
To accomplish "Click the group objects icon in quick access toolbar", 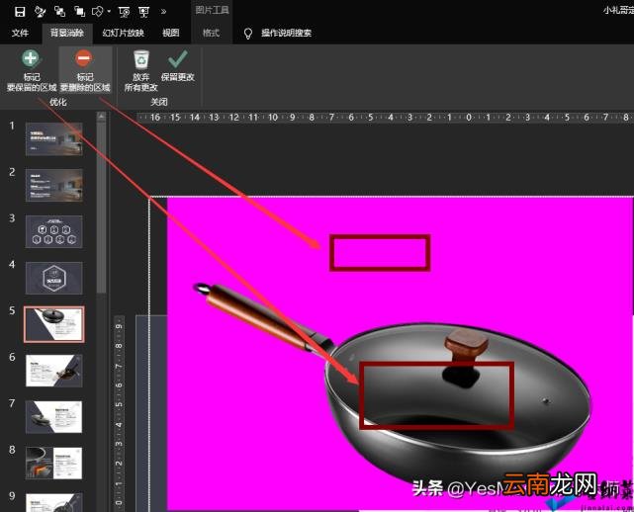I will [x=60, y=12].
